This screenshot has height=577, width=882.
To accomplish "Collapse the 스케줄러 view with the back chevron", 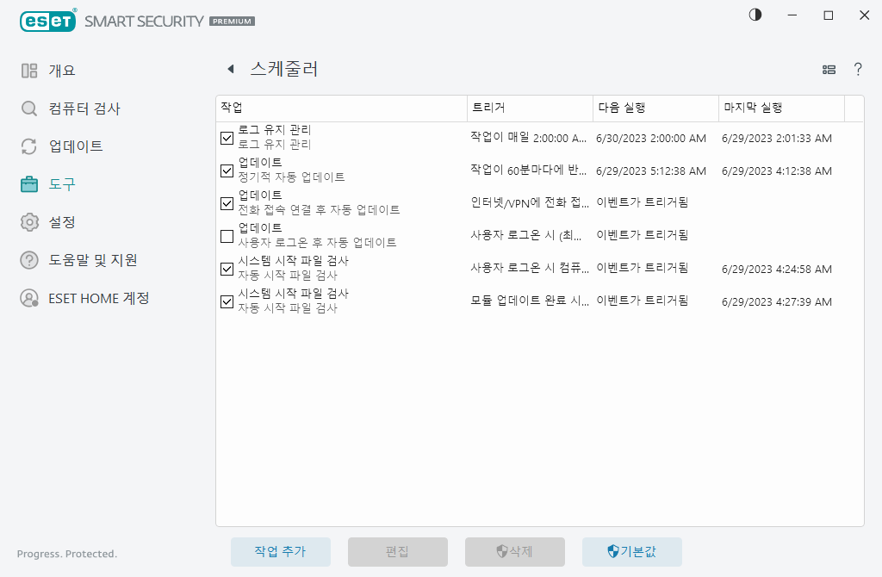I will coord(231,68).
